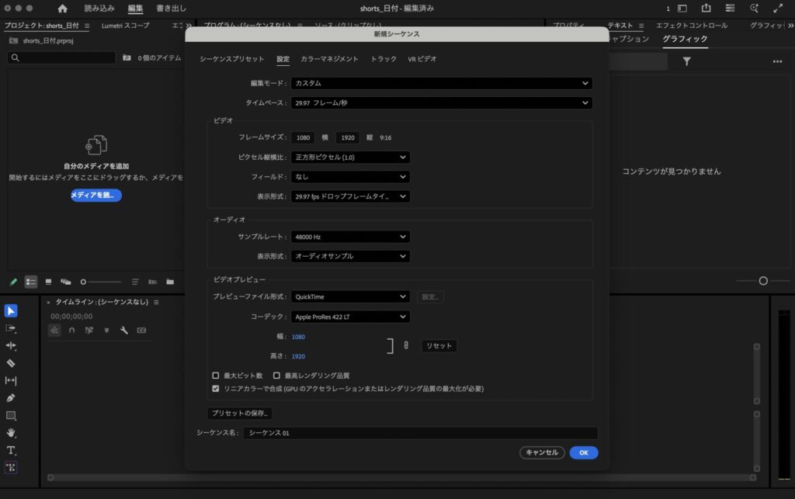795x499 pixels.
Task: Switch to the トラック tab
Action: click(x=384, y=59)
